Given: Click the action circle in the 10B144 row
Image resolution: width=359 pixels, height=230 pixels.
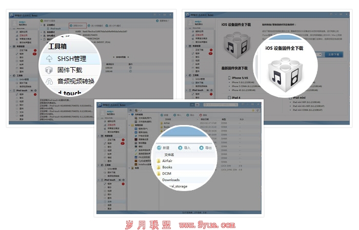Looking at the screenshot, I should click(x=130, y=68).
